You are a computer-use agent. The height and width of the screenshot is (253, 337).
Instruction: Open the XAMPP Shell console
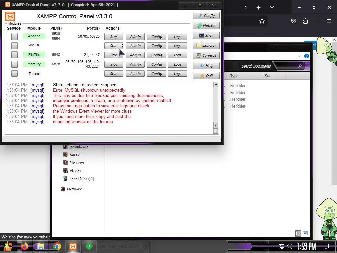click(206, 35)
